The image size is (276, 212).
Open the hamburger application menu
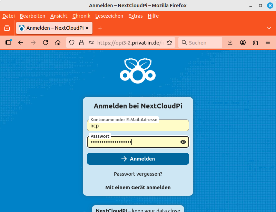click(268, 42)
